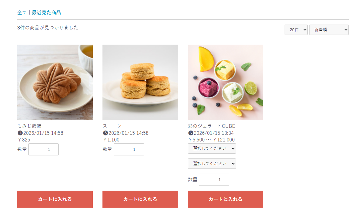
Task: Switch to the 全て tab
Action: click(22, 12)
